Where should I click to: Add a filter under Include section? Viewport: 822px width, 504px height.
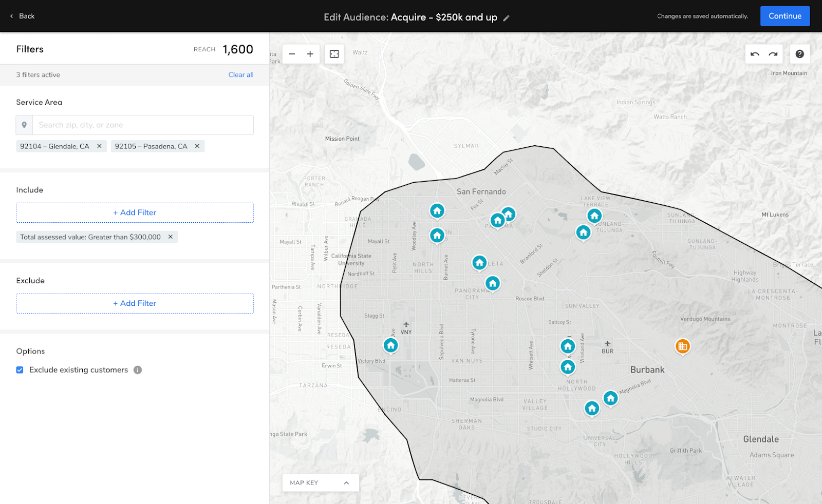tap(135, 212)
